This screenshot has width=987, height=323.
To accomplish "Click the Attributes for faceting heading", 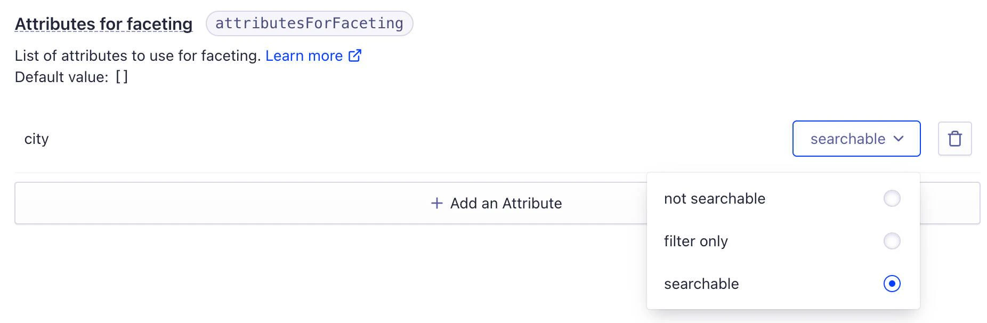I will pos(103,23).
